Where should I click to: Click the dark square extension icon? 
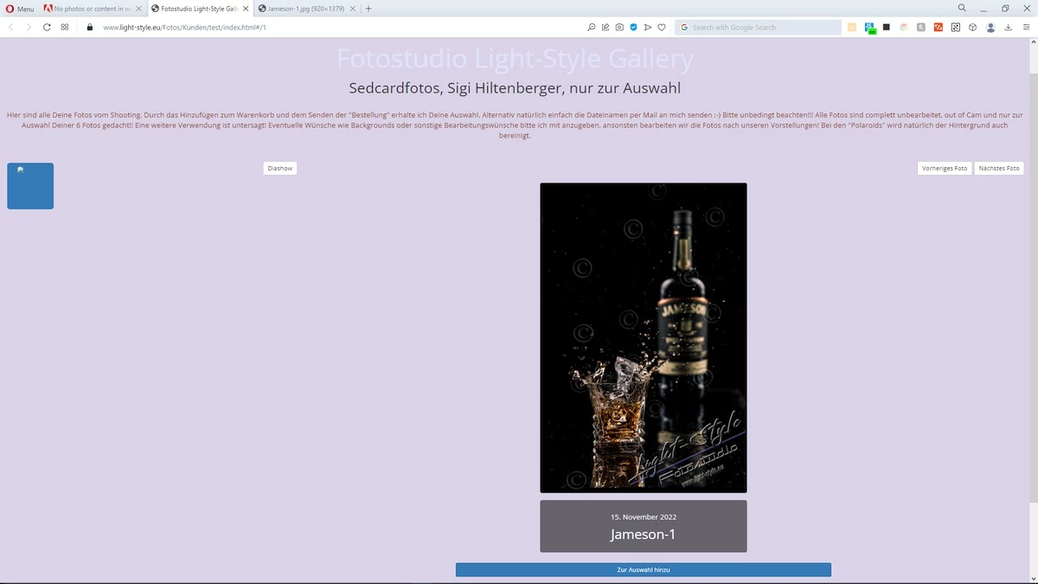tap(887, 27)
